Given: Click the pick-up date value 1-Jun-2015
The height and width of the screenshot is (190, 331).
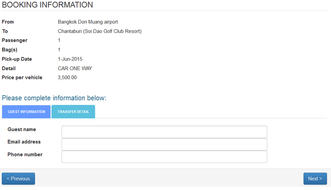Looking at the screenshot, I should pos(70,59).
